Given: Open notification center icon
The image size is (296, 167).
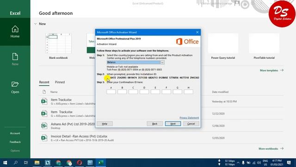Looking at the screenshot, I should tap(289, 163).
